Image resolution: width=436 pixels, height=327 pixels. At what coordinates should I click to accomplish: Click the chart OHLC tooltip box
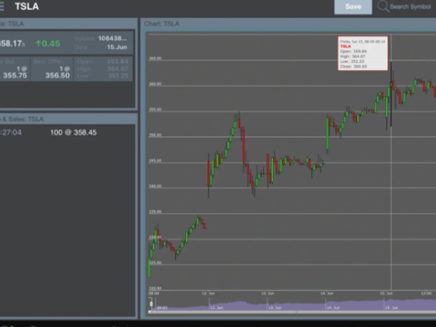[x=362, y=54]
